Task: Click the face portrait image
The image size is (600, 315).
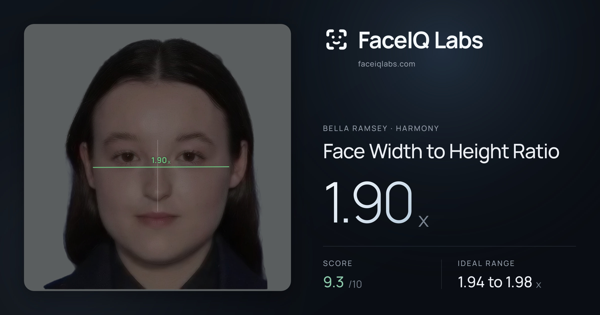Action: (157, 157)
